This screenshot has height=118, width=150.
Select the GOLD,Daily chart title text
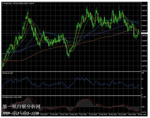pyautogui.click(x=8, y=3)
